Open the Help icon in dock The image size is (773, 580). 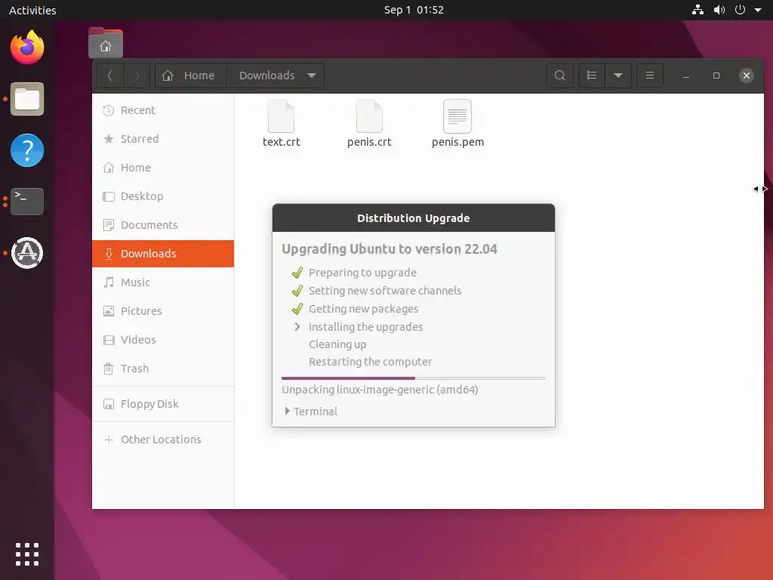27,150
